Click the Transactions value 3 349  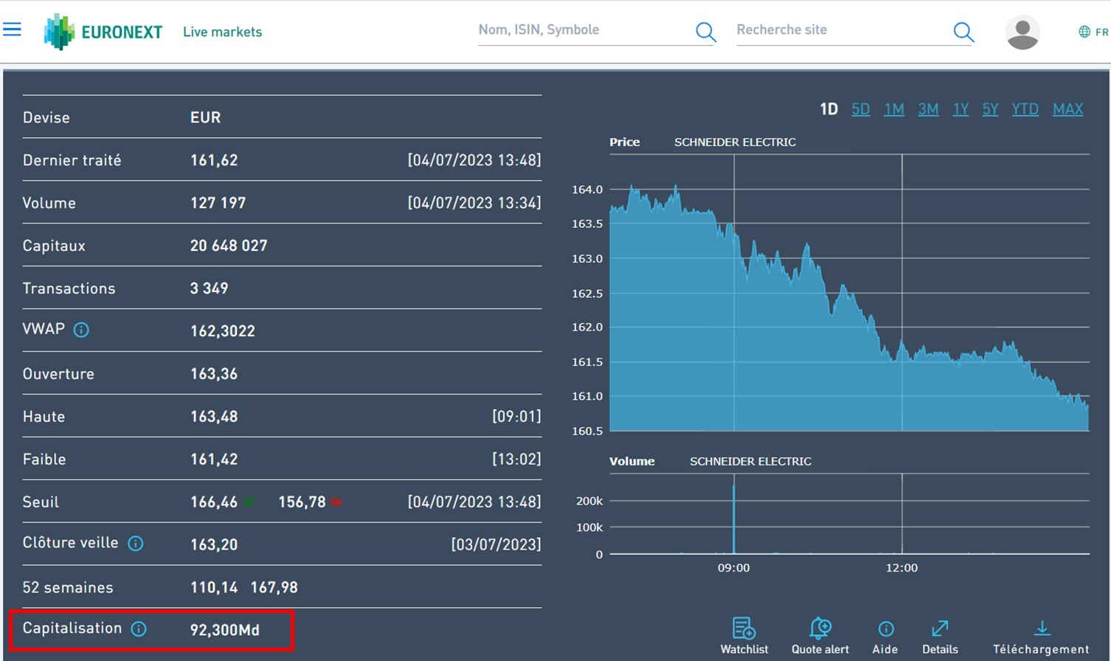coord(209,288)
